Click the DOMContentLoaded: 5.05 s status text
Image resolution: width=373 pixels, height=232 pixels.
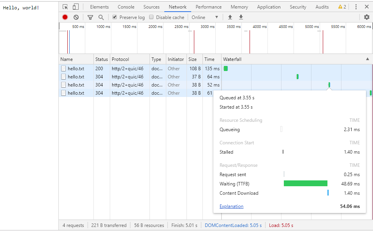pyautogui.click(x=233, y=225)
